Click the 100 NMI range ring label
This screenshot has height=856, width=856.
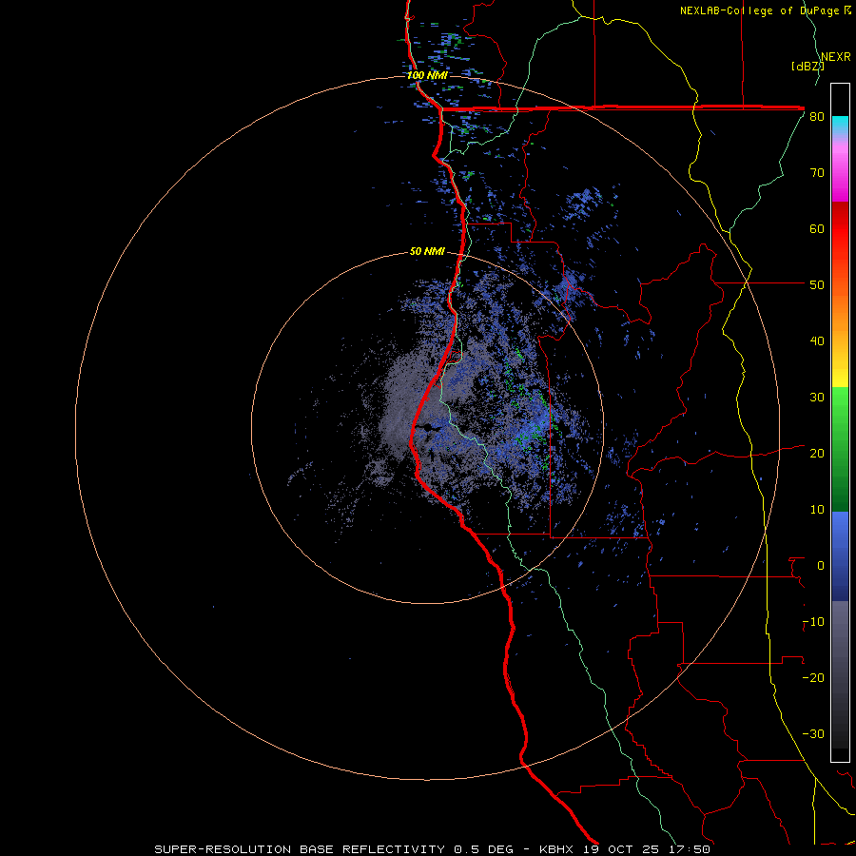(427, 75)
